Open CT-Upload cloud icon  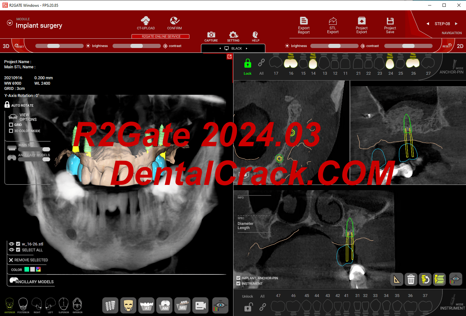(146, 21)
